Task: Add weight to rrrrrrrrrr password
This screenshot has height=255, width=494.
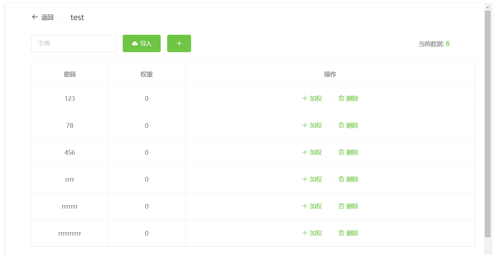Action: [312, 233]
